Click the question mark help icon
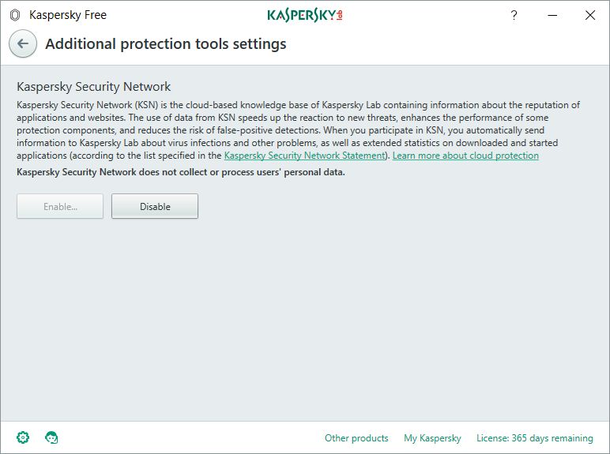Screen dimensions: 610x454 (514, 15)
